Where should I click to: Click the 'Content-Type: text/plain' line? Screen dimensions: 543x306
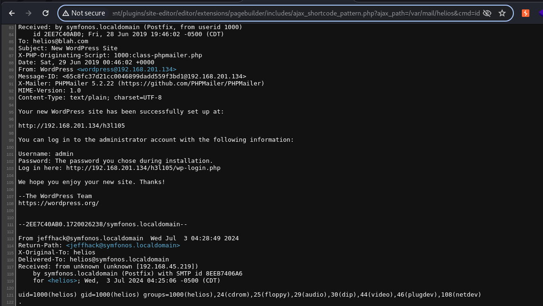coord(90,97)
